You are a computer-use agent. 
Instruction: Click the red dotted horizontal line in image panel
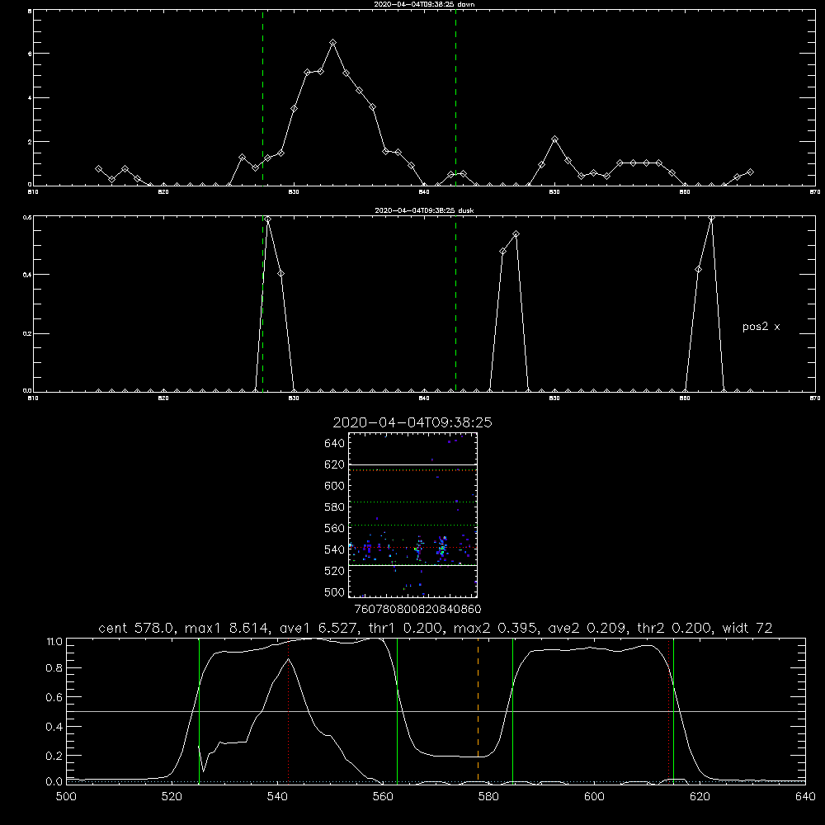tap(412, 548)
